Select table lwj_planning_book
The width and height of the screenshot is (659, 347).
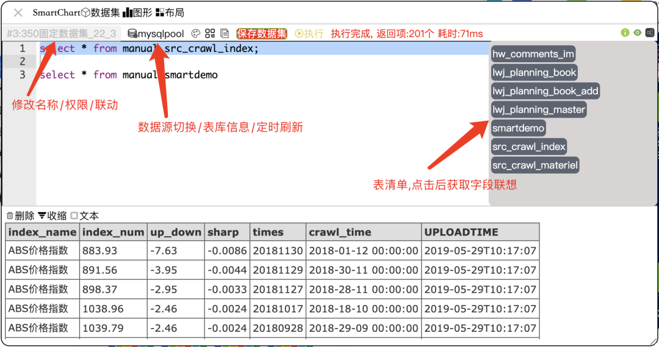click(x=534, y=72)
